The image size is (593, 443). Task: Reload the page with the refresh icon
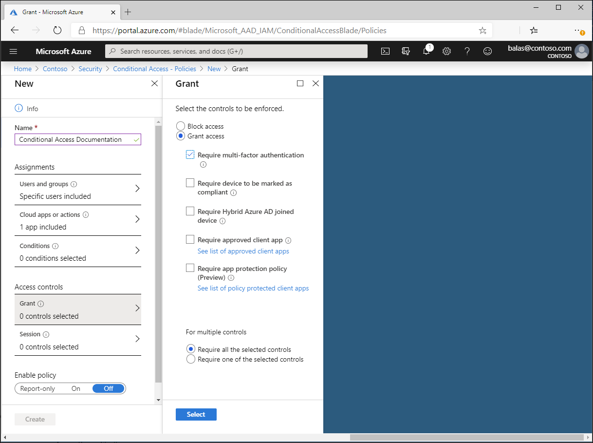[57, 30]
